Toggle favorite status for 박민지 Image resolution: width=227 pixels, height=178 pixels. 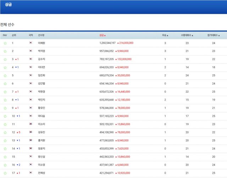(5, 100)
